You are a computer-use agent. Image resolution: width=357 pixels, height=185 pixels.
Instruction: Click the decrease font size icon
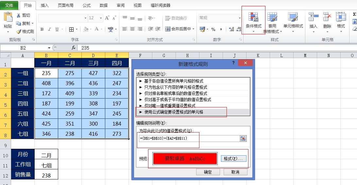point(114,18)
